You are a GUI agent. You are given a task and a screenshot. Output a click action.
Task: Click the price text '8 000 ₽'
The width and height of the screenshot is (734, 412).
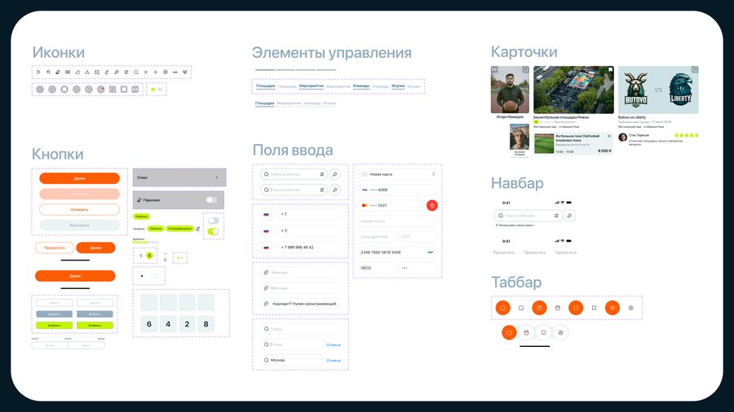[604, 151]
